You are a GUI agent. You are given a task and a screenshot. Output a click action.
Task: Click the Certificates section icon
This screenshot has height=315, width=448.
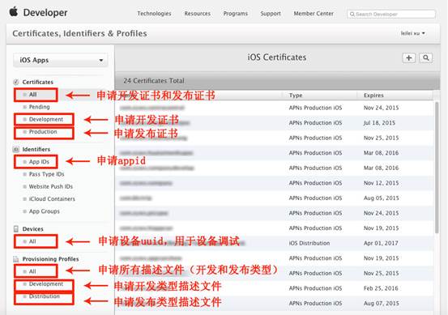[x=16, y=82]
